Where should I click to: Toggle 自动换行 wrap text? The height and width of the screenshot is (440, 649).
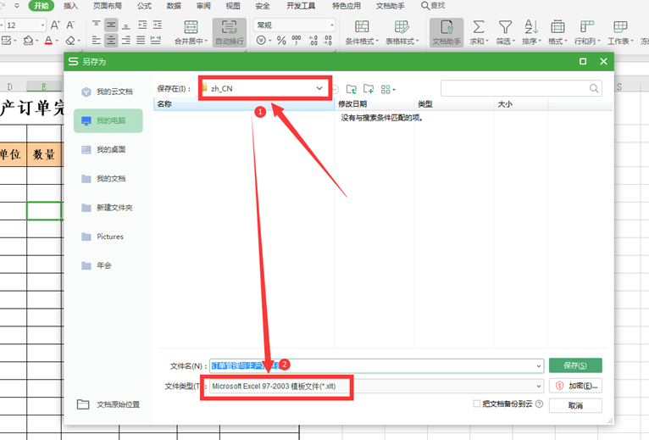(230, 32)
